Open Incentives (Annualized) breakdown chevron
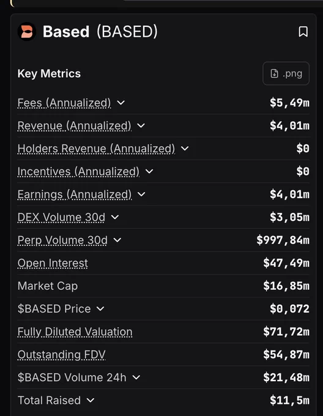 149,171
